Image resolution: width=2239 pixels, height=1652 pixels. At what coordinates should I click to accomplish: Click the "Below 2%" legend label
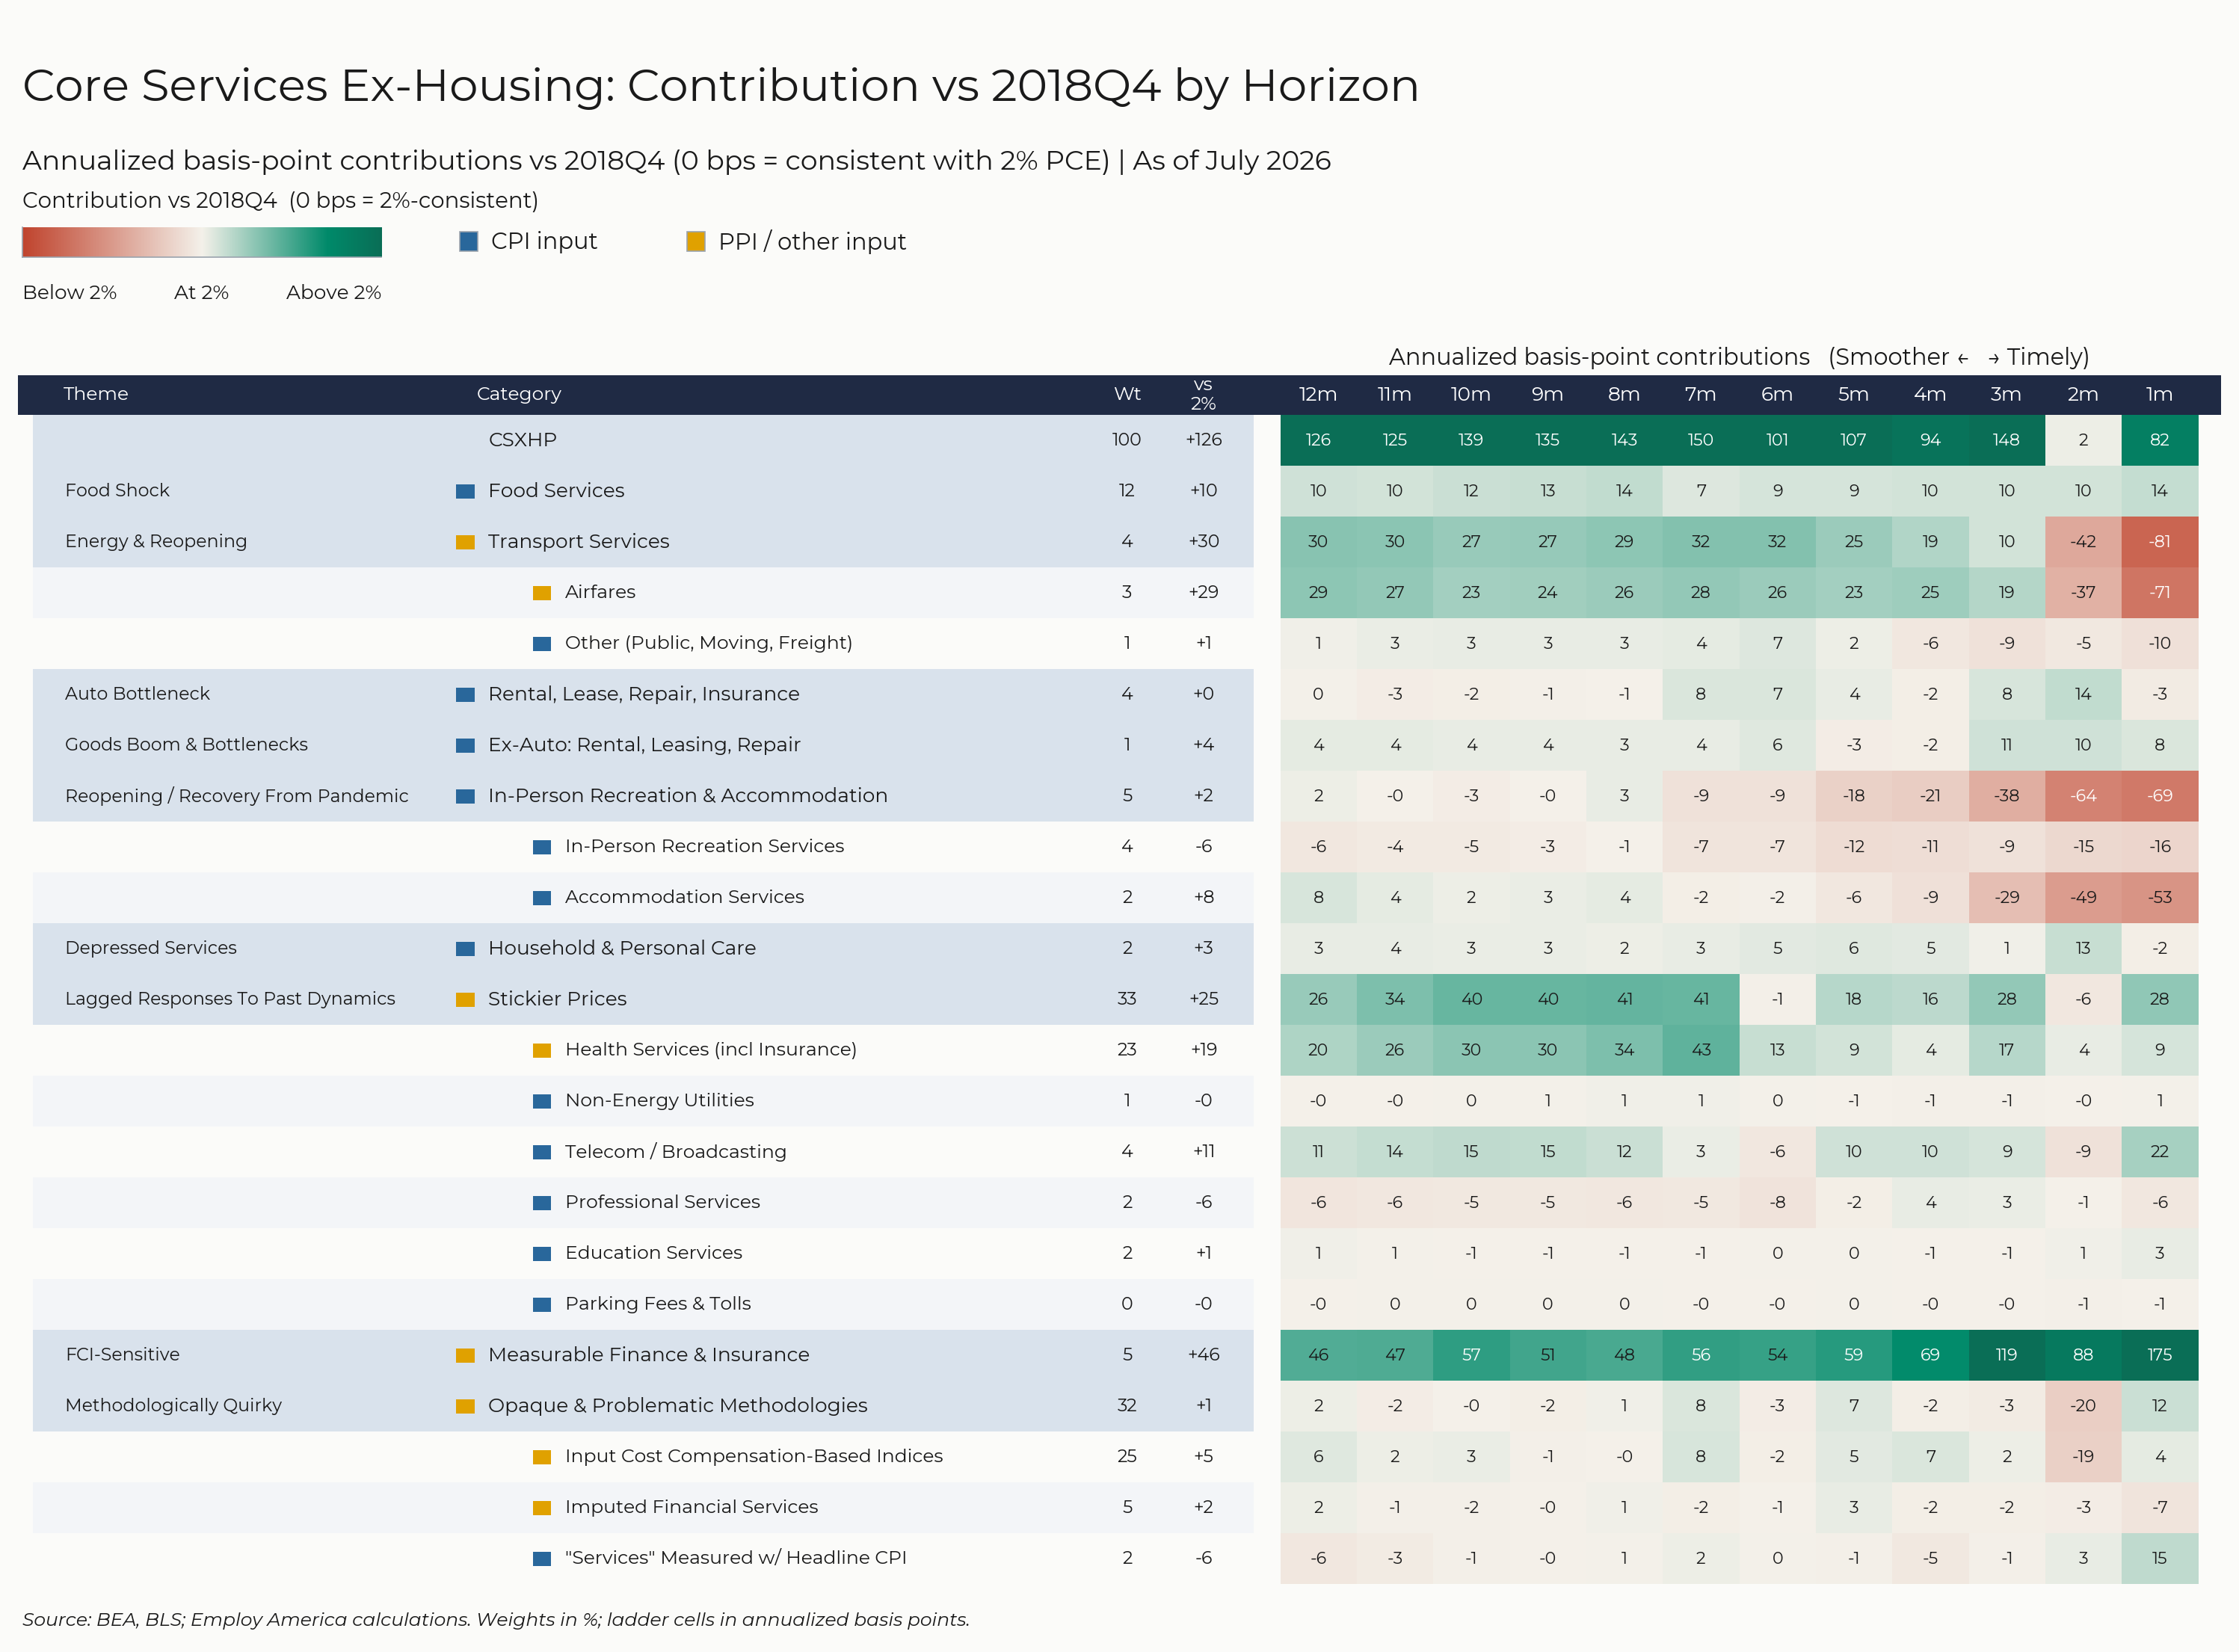pyautogui.click(x=70, y=293)
